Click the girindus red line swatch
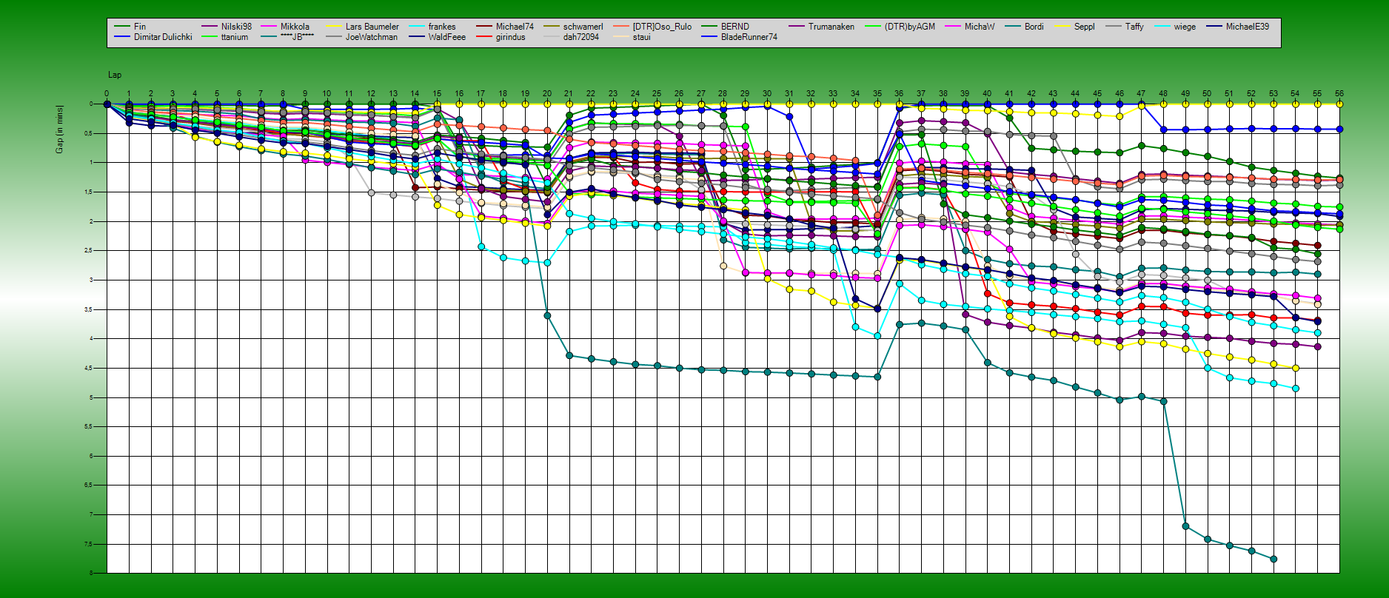This screenshot has width=1389, height=598. 483,37
